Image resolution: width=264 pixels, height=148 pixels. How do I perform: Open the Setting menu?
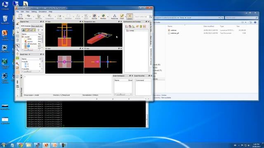click(x=34, y=12)
